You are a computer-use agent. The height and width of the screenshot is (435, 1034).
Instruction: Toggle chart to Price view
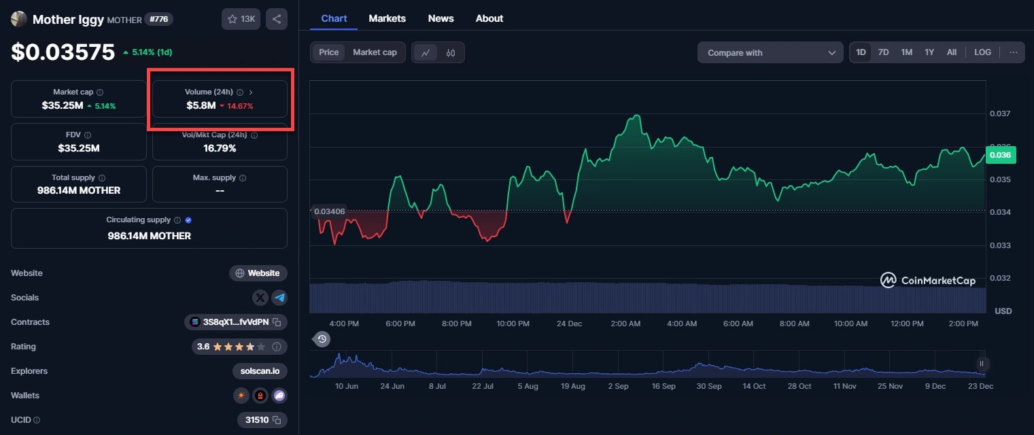(329, 52)
